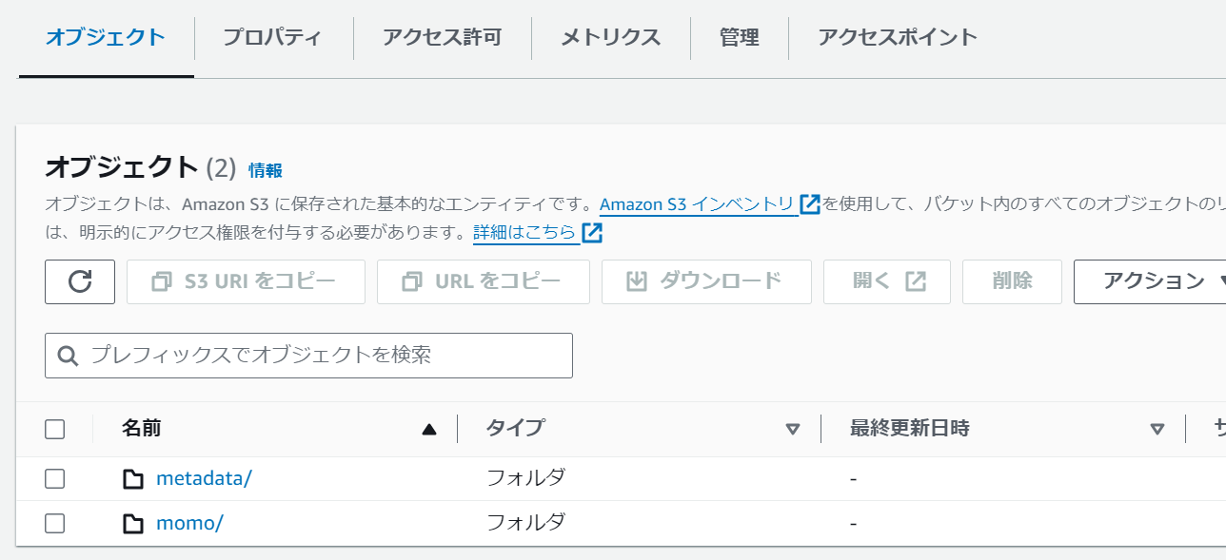This screenshot has height=560, width=1226.
Task: Open the アクセス許可 tab
Action: [442, 38]
